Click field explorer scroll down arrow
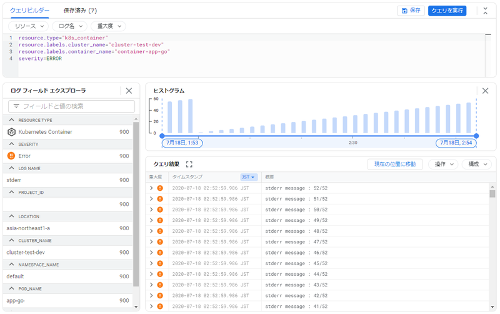500x314 pixels. [x=136, y=307]
